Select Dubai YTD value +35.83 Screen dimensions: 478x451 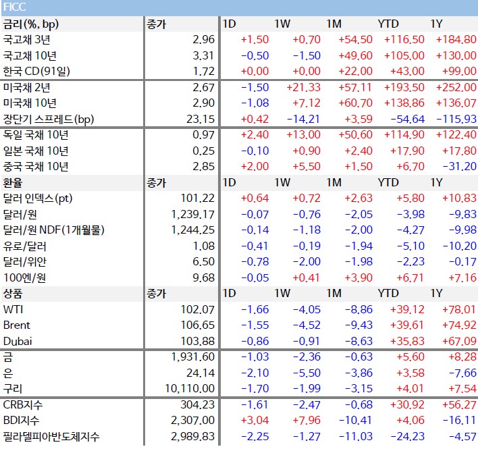tap(407, 341)
